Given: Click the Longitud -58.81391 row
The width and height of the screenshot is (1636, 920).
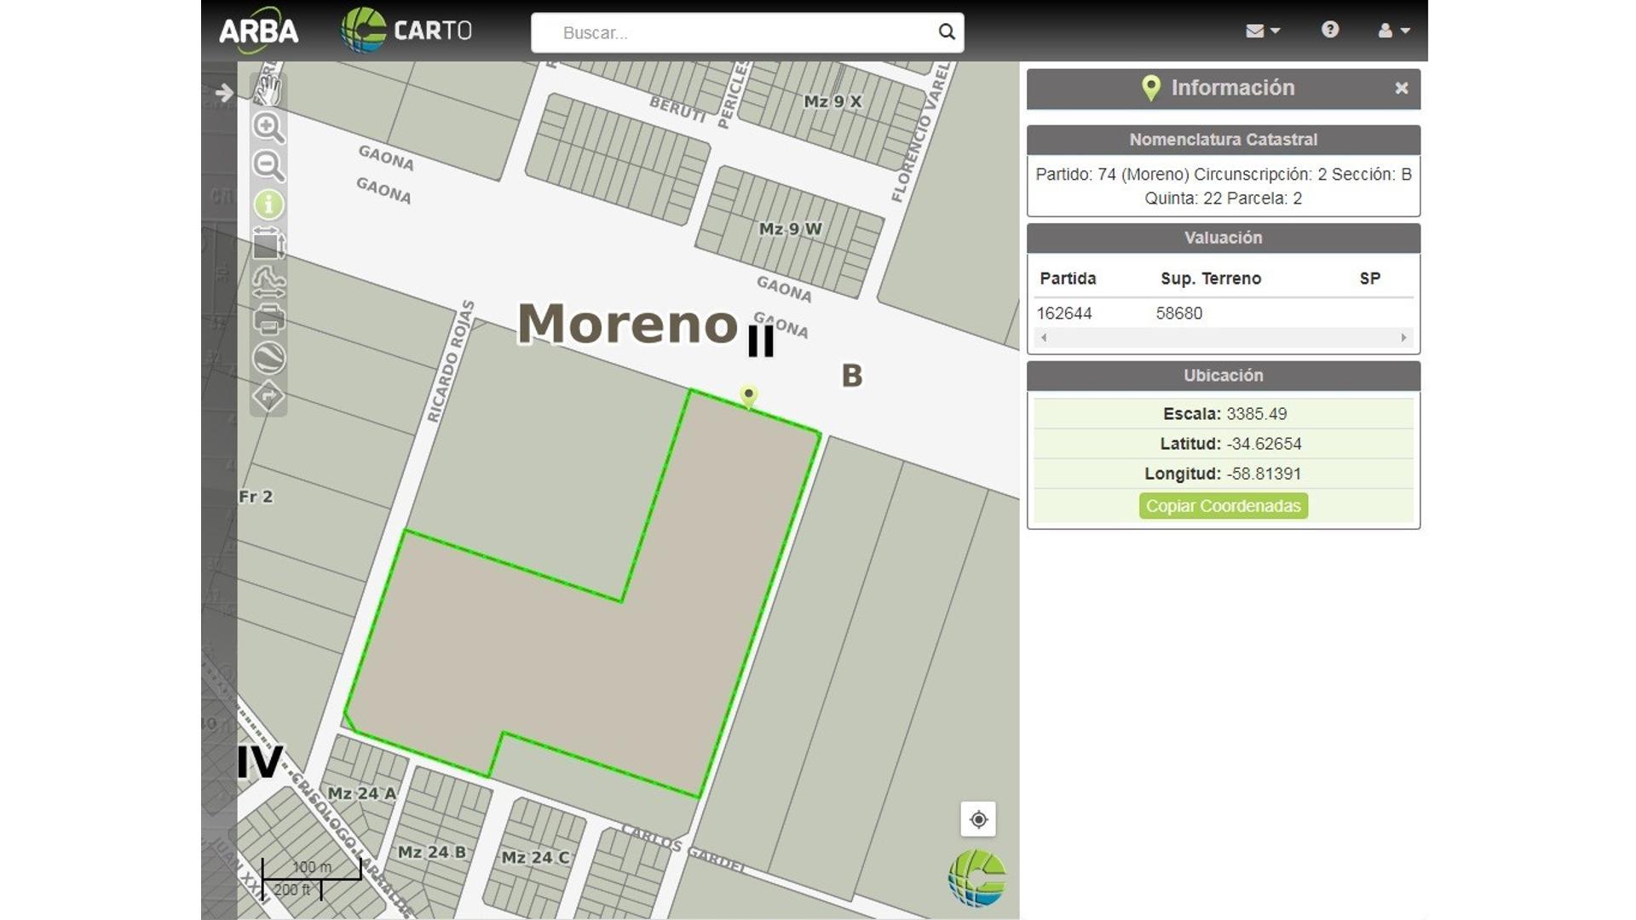Looking at the screenshot, I should (x=1223, y=474).
